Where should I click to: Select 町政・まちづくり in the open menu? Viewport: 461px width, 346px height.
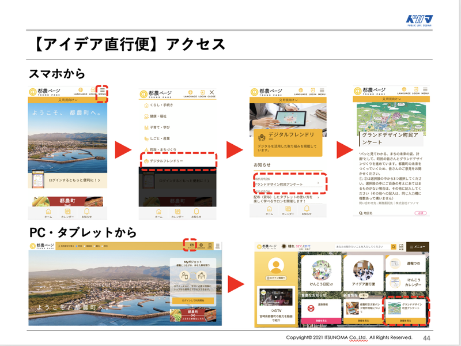tap(160, 150)
